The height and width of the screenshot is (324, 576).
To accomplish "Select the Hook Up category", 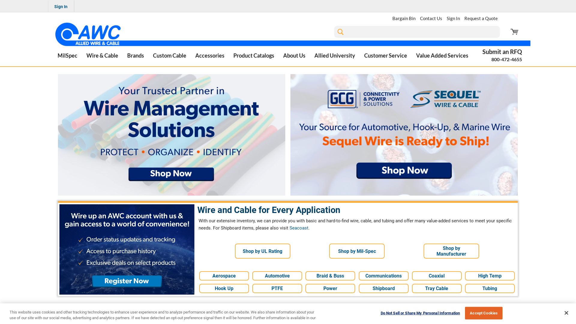I will click(224, 289).
